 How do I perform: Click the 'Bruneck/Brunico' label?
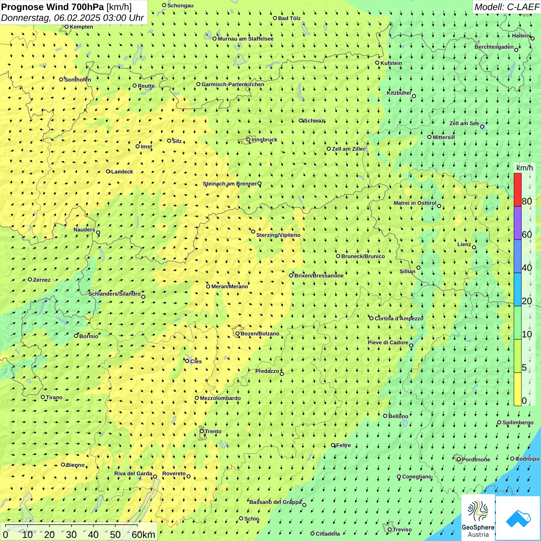(363, 256)
